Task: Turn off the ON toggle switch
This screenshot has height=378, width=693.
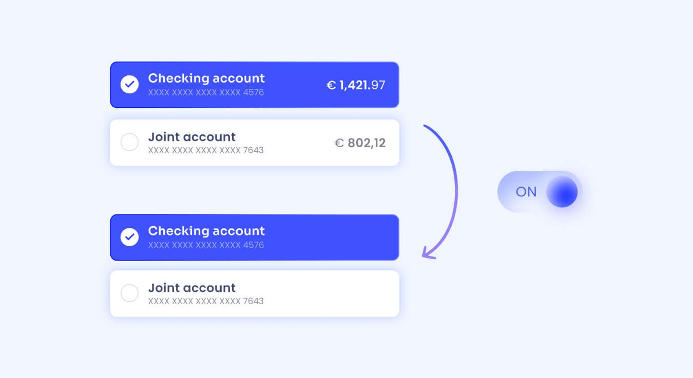Action: (x=539, y=192)
